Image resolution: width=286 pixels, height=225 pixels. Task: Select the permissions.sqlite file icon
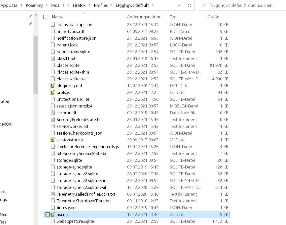tap(53, 52)
